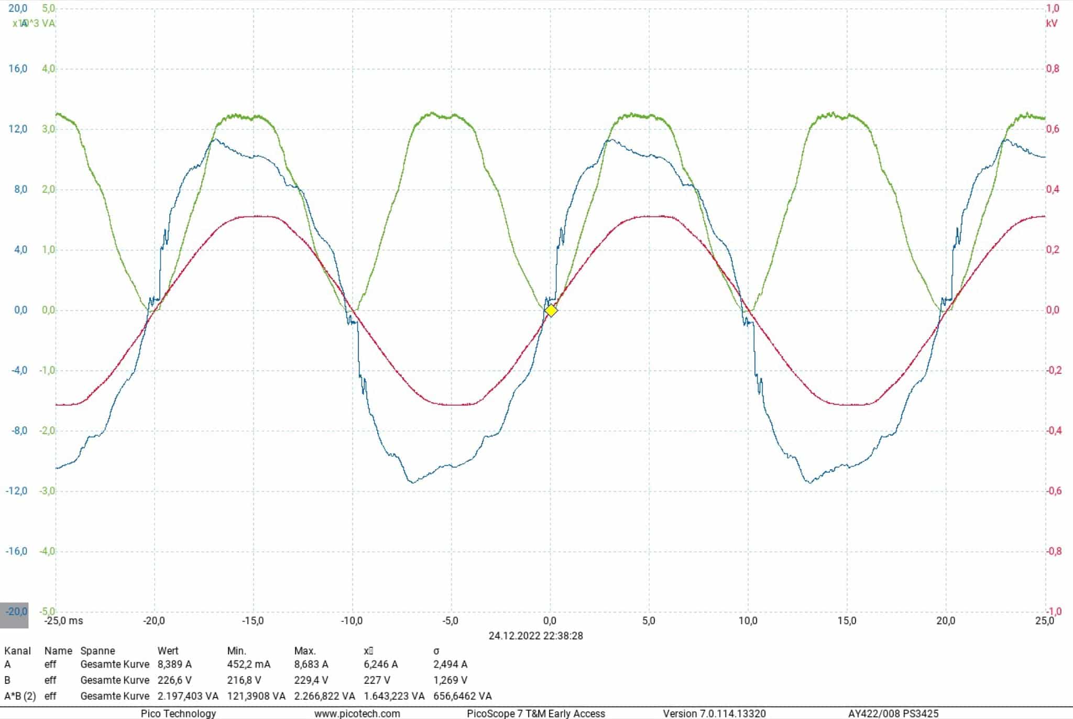Click the capture timestamp 24.12.2022 22:38:28
The height and width of the screenshot is (719, 1073).
point(535,636)
